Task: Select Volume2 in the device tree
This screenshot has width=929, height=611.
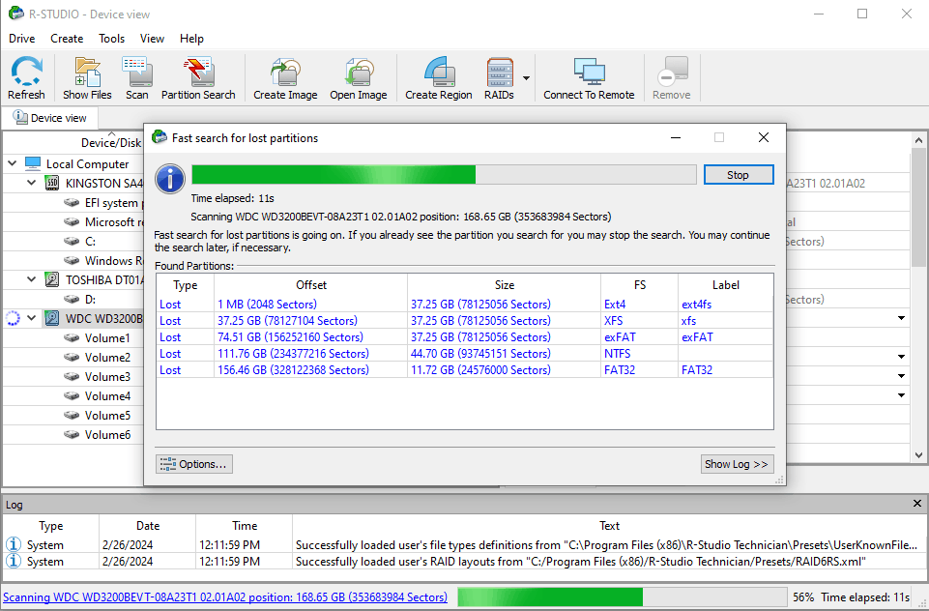Action: click(x=107, y=358)
